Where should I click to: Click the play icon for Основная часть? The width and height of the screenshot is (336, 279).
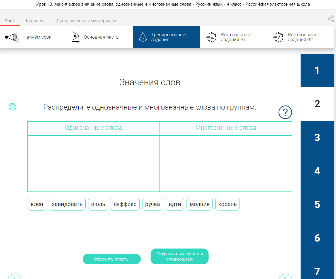75,37
